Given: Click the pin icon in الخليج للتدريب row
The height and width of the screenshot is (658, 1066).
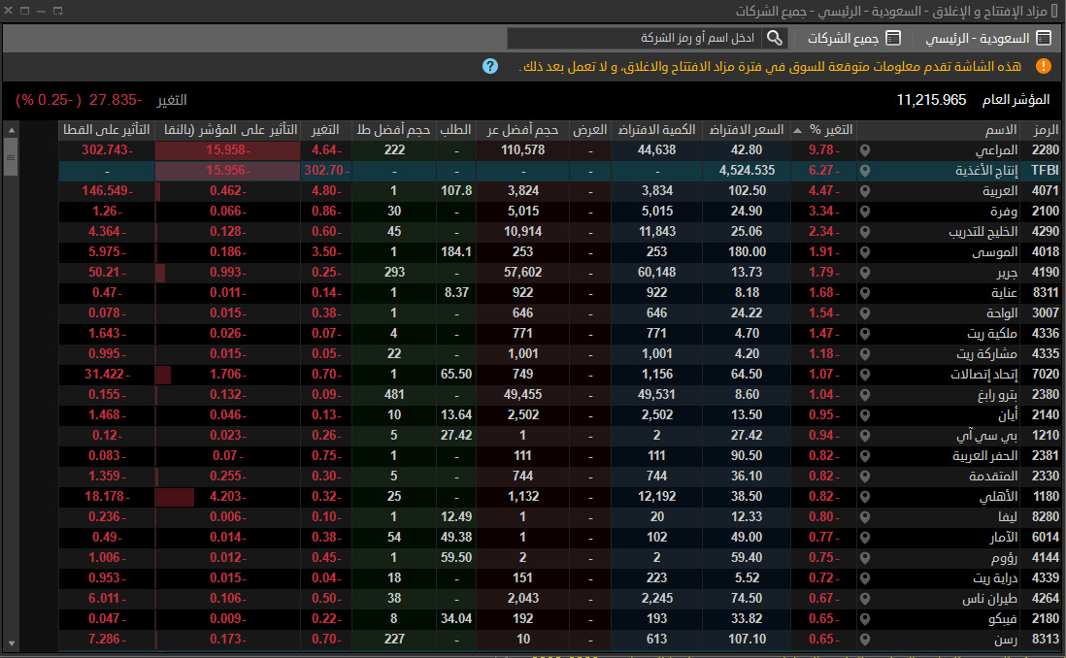Looking at the screenshot, I should point(865,232).
